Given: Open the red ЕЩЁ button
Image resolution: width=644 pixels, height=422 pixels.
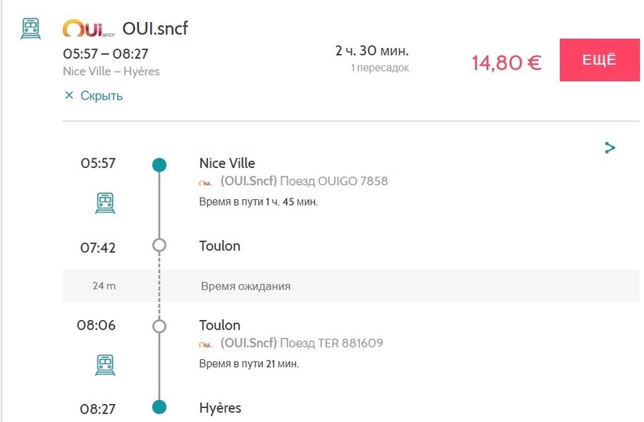Looking at the screenshot, I should [x=600, y=60].
